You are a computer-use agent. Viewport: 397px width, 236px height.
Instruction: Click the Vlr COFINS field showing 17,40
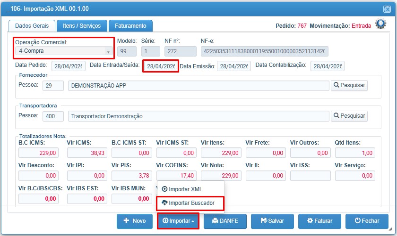click(x=176, y=175)
